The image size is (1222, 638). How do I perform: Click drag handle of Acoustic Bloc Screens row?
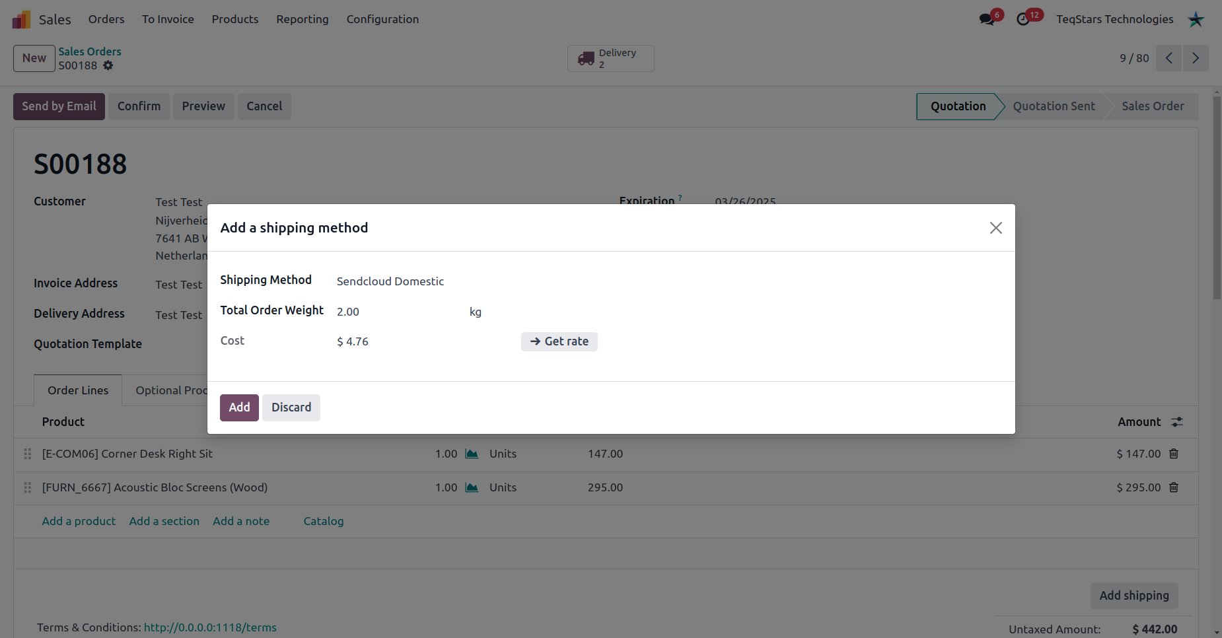click(x=28, y=487)
